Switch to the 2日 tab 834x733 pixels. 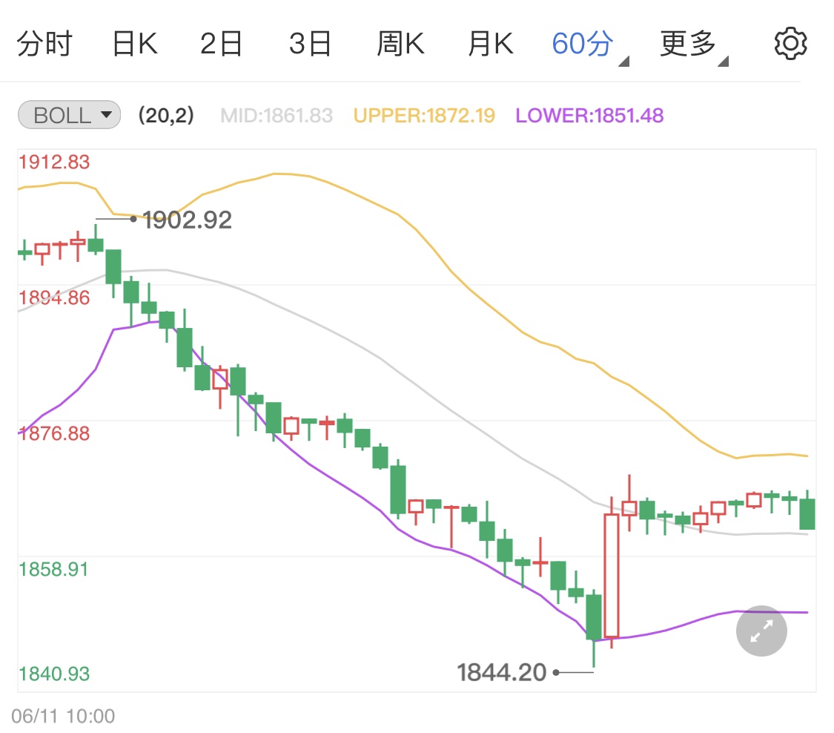coord(221,44)
